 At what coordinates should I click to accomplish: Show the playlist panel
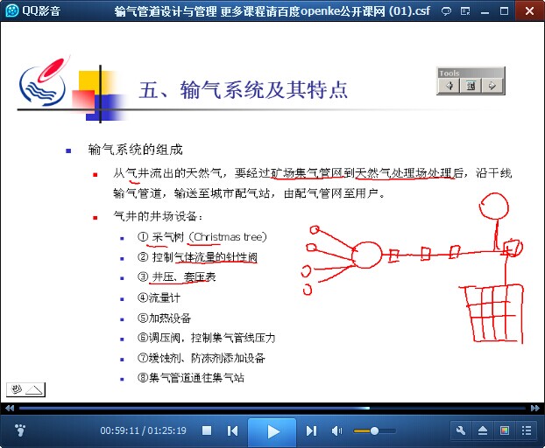coord(527,430)
